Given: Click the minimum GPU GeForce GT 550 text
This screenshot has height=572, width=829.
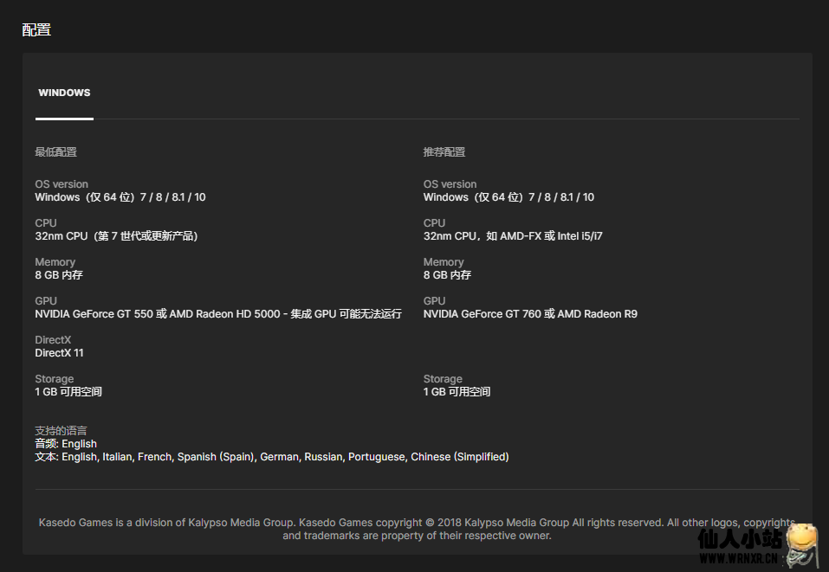Looking at the screenshot, I should [x=217, y=314].
